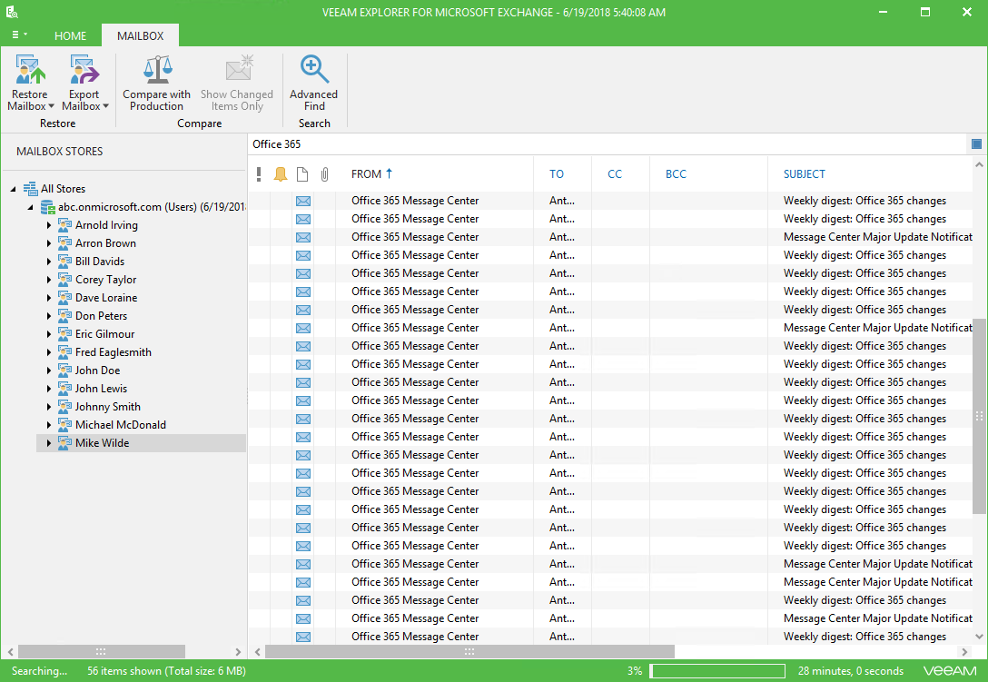
Task: Expand the Mike Wilde mailbox node
Action: [x=48, y=443]
